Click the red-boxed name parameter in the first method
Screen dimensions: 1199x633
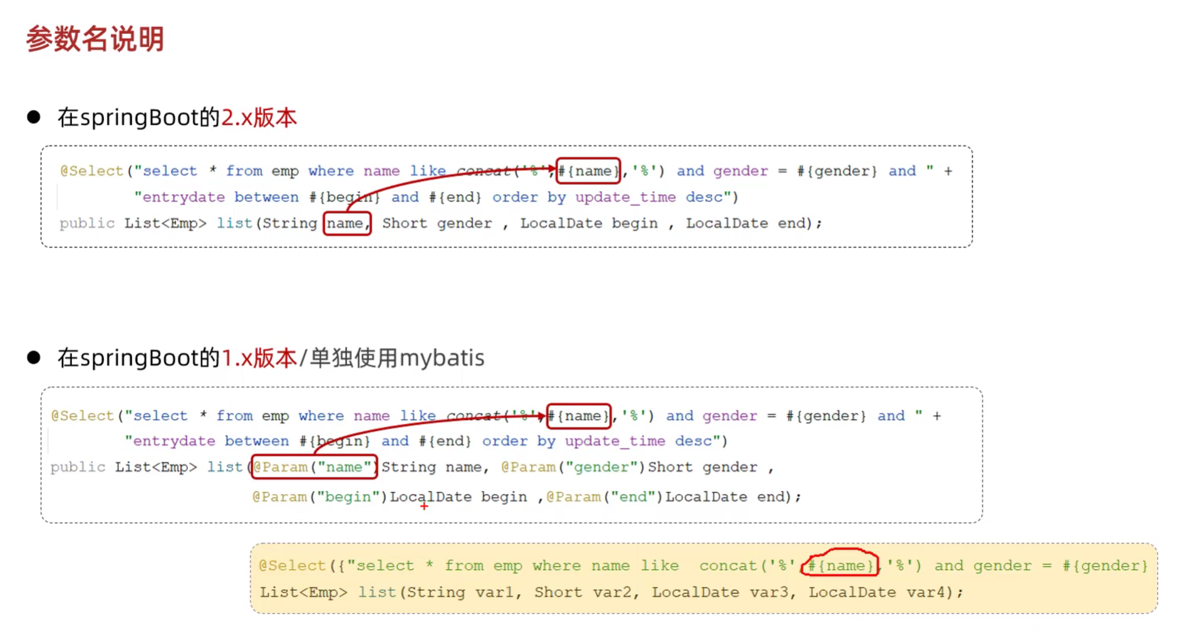(x=346, y=224)
